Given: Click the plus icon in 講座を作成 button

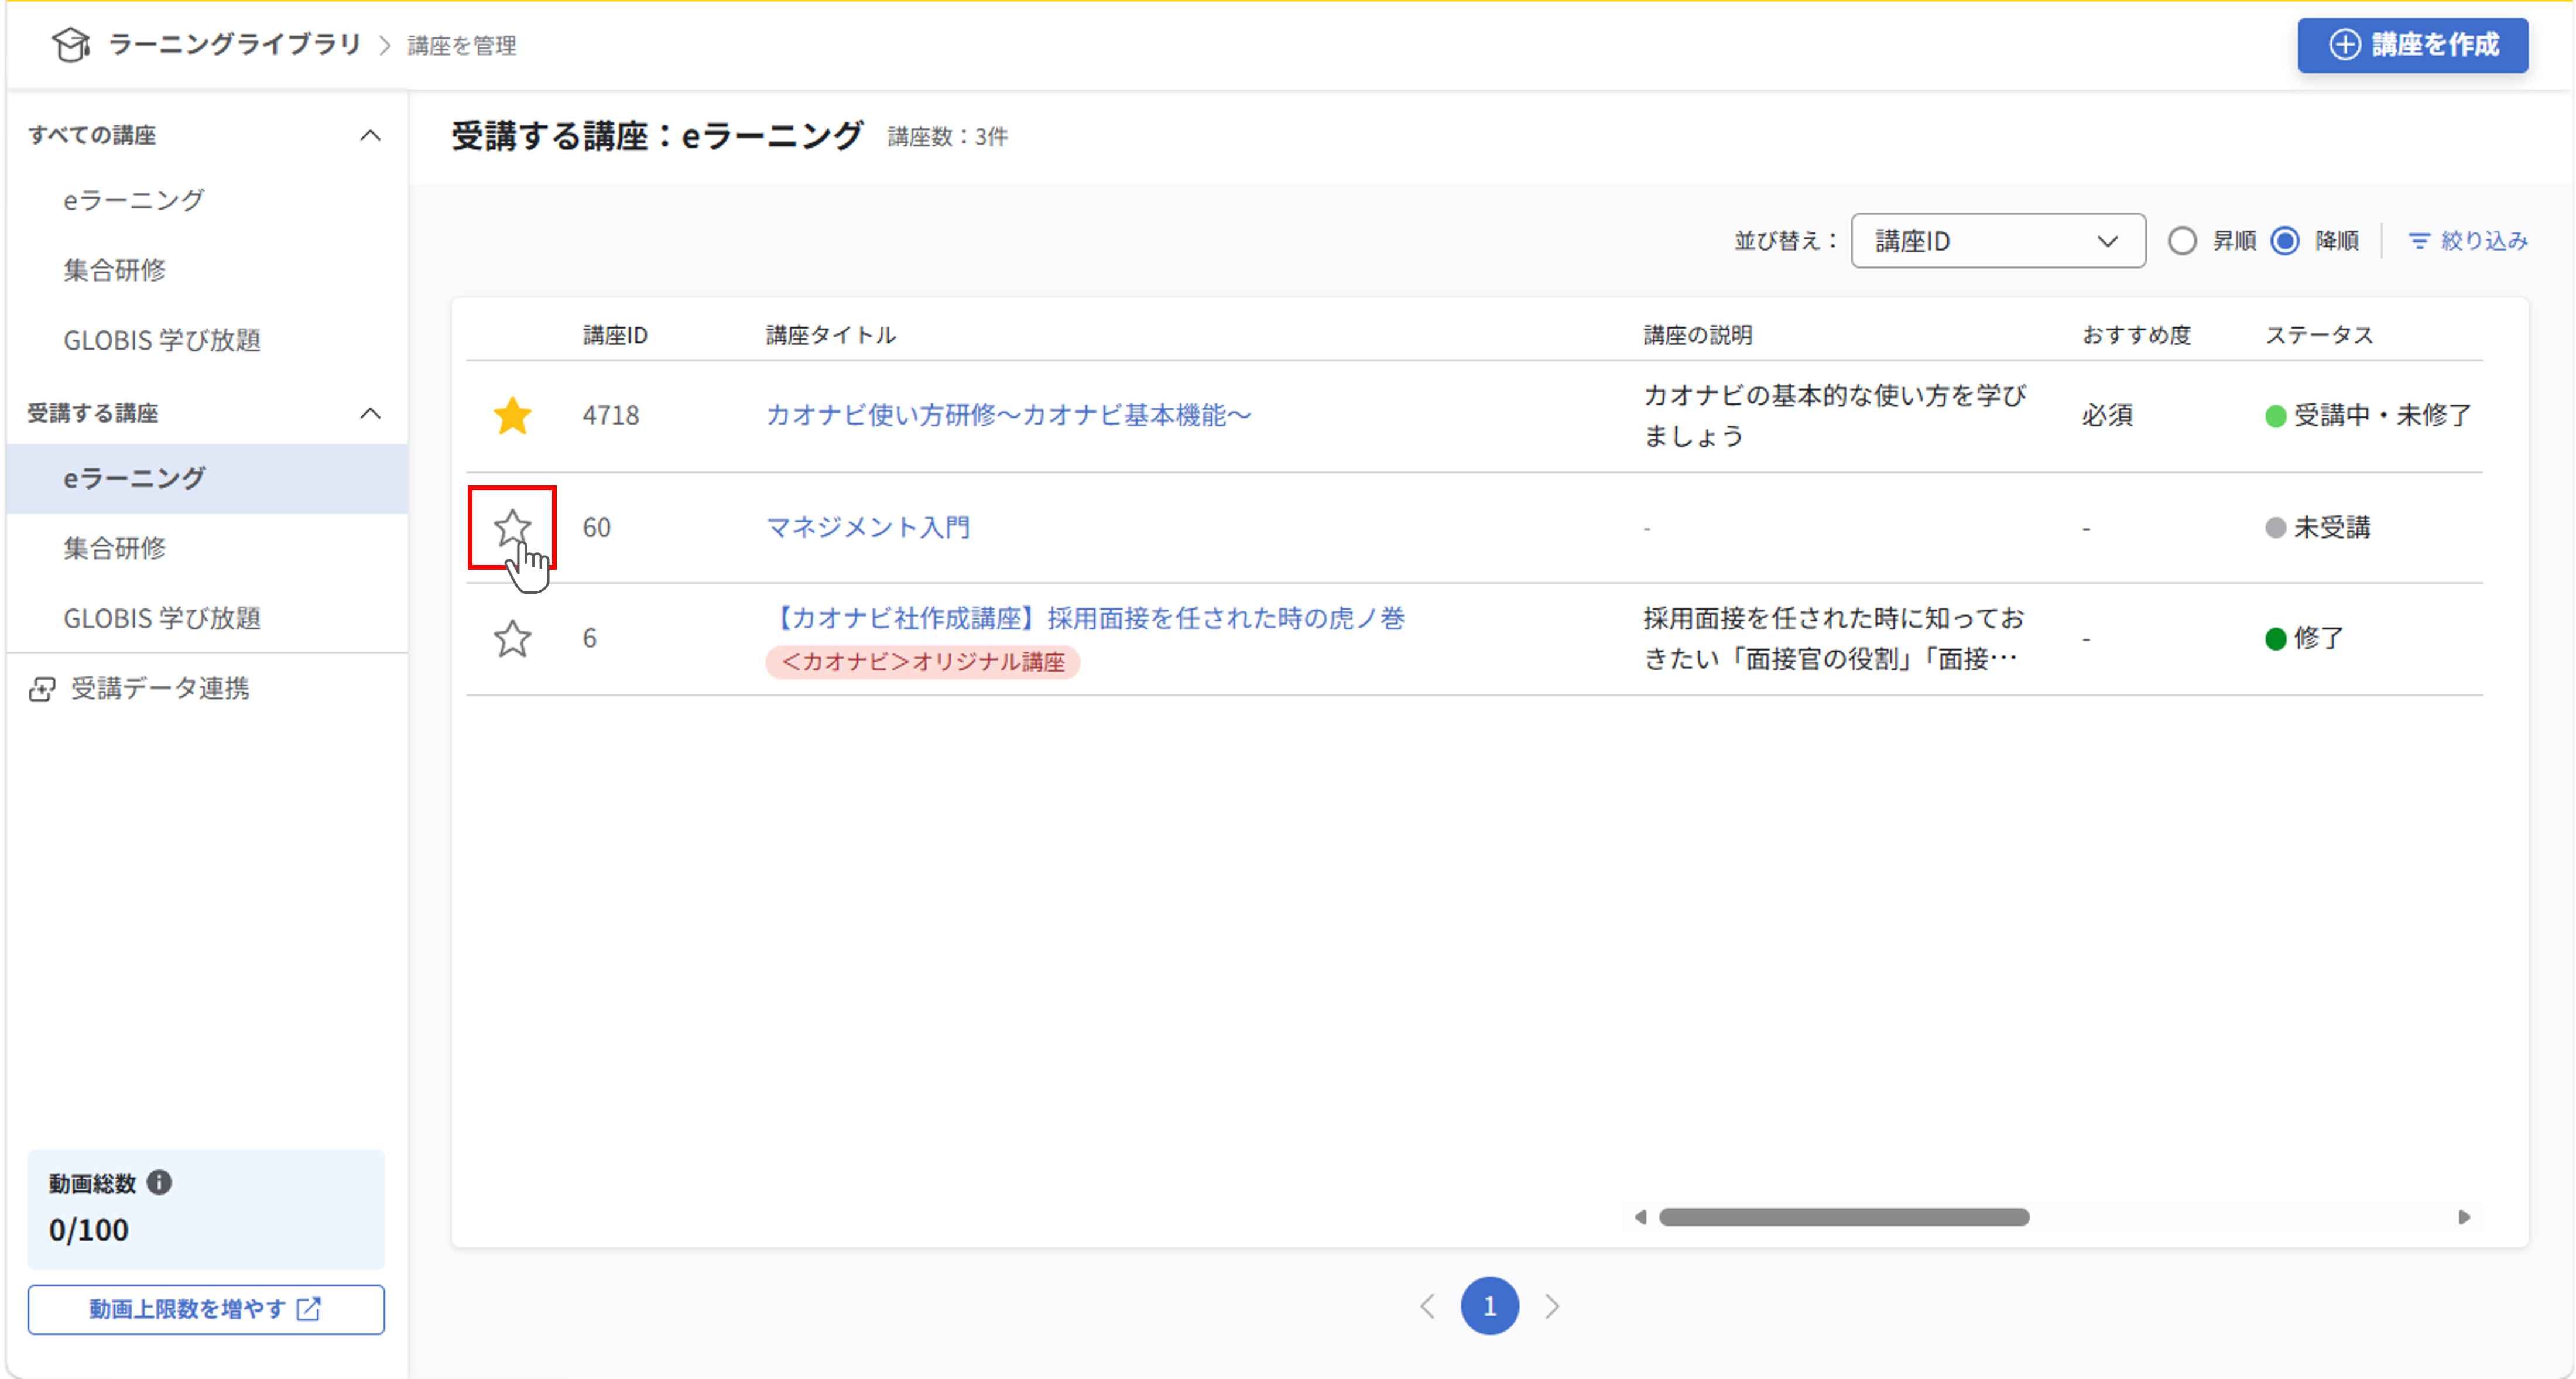Looking at the screenshot, I should (2344, 44).
